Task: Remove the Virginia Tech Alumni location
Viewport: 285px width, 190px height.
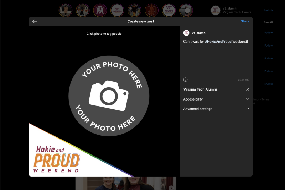Action: point(247,89)
